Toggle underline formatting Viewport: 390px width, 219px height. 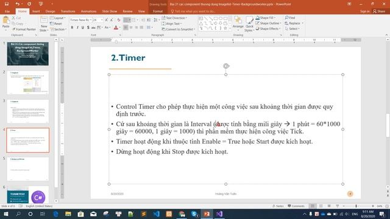coord(83,27)
